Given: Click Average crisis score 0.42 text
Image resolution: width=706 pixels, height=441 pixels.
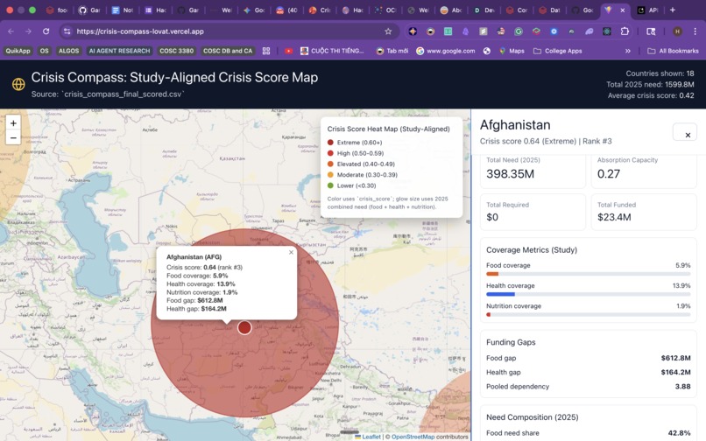Looking at the screenshot, I should pos(651,95).
